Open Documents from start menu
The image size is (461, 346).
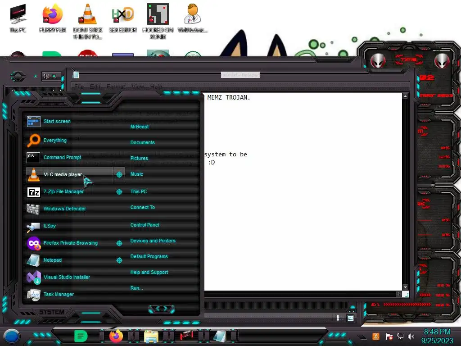(143, 142)
